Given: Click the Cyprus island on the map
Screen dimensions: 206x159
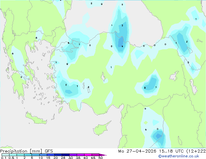Looking at the screenshot, I should click(102, 128).
